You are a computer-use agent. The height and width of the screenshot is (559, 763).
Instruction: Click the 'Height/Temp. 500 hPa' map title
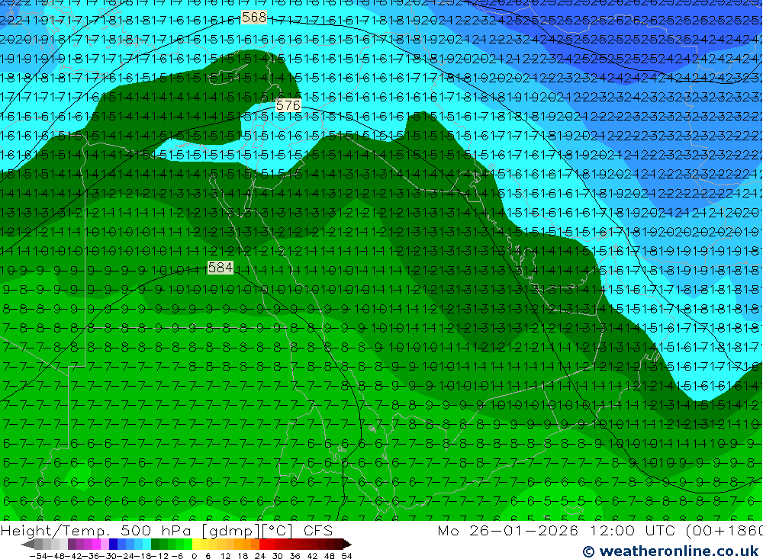(98, 530)
